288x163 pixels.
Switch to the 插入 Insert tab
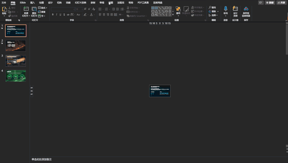(33, 3)
